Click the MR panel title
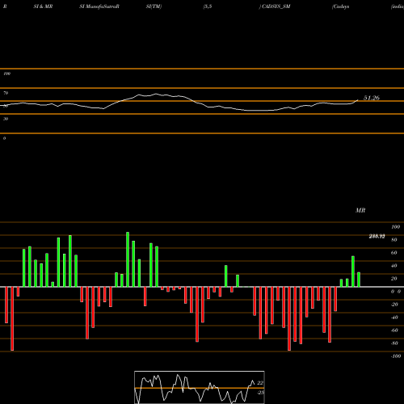404x404 pixels. (360, 210)
